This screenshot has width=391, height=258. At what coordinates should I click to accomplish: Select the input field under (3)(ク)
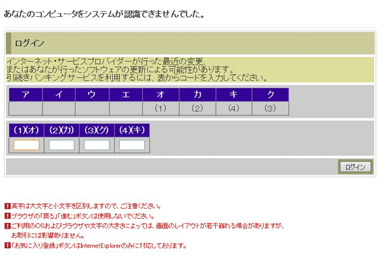click(96, 145)
